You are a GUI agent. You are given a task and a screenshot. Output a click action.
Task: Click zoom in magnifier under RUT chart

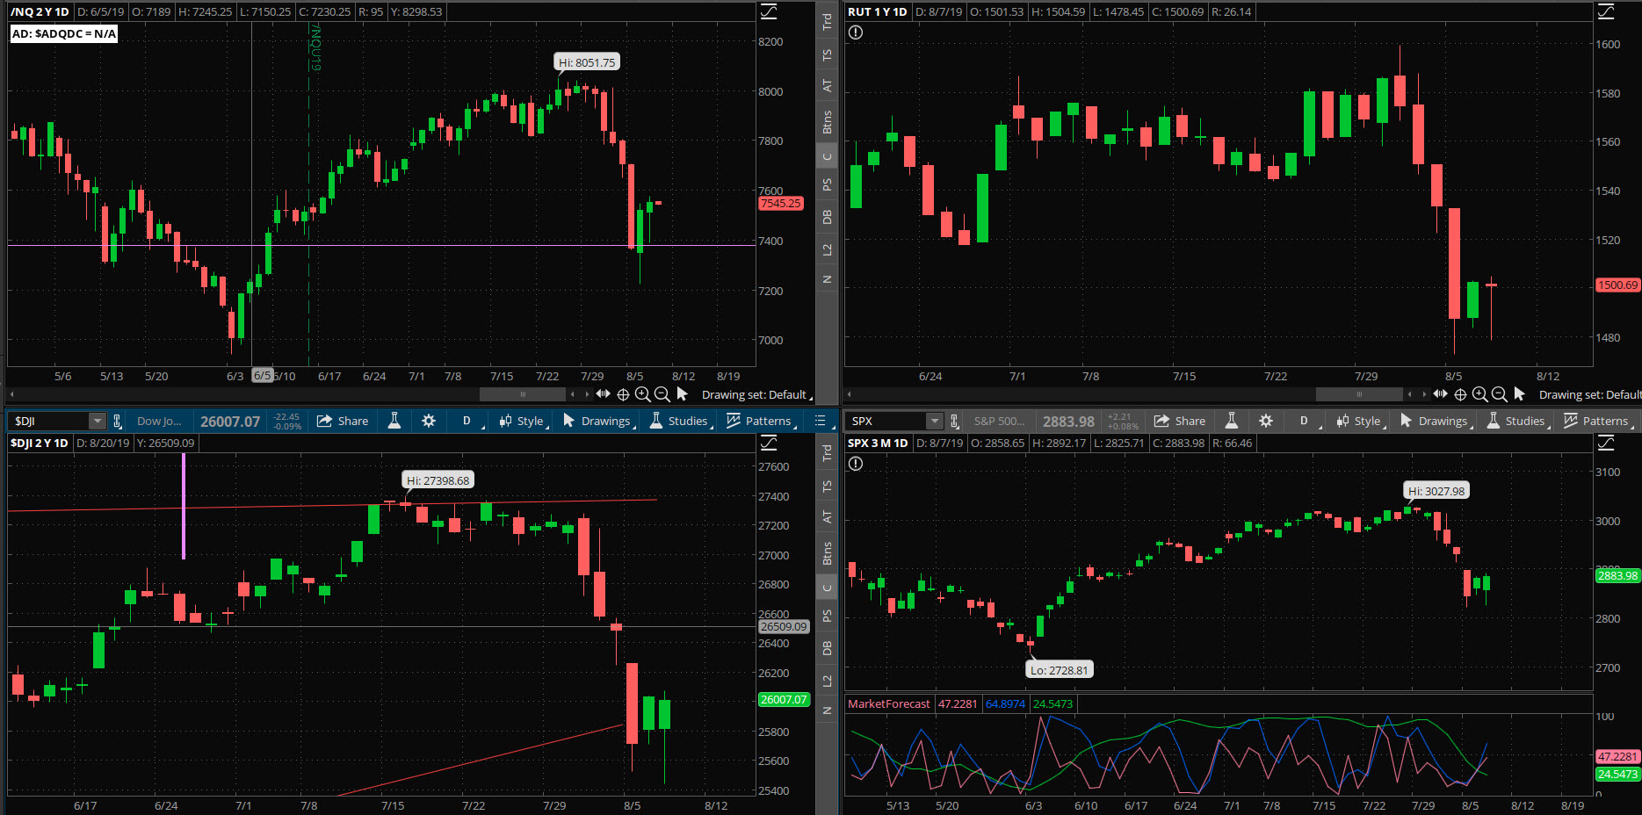click(x=1479, y=394)
